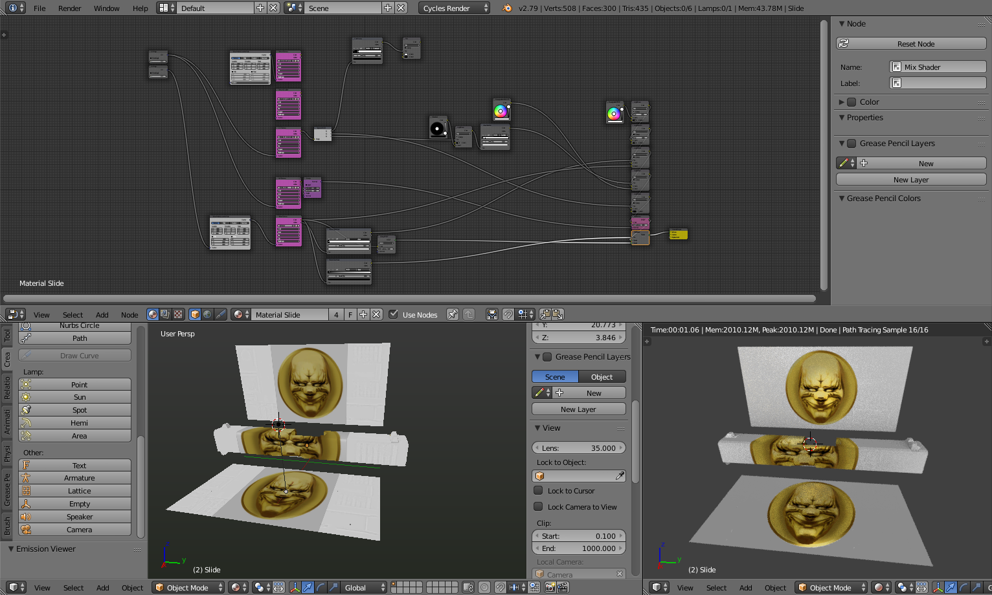Screen dimensions: 992x595
Task: Open the Physics tab in tool shelf
Action: (7, 453)
